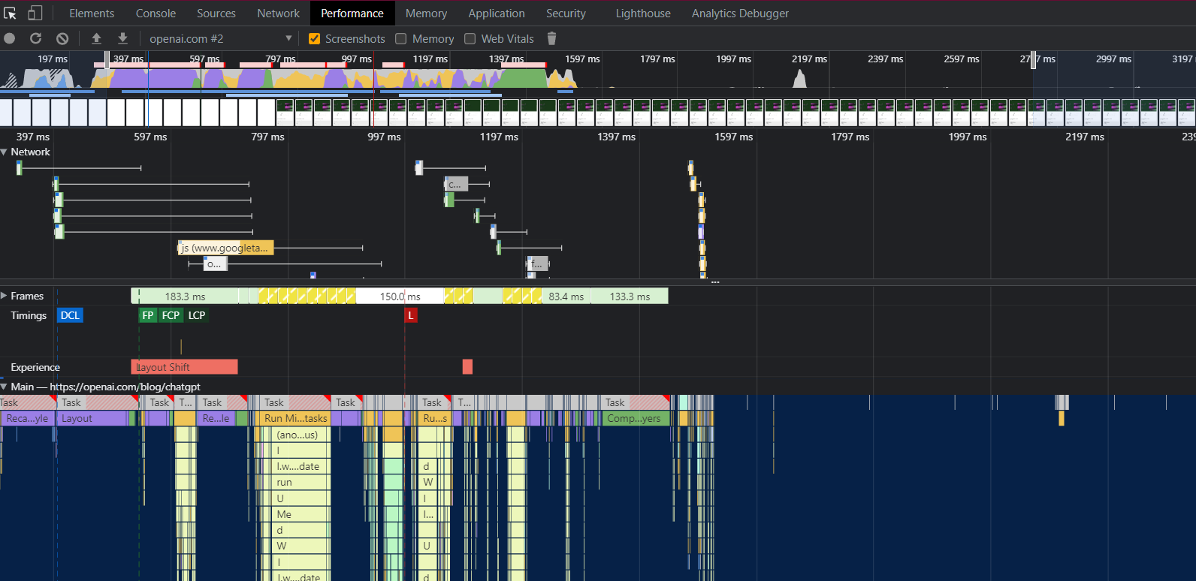Select the run function call

(302, 482)
